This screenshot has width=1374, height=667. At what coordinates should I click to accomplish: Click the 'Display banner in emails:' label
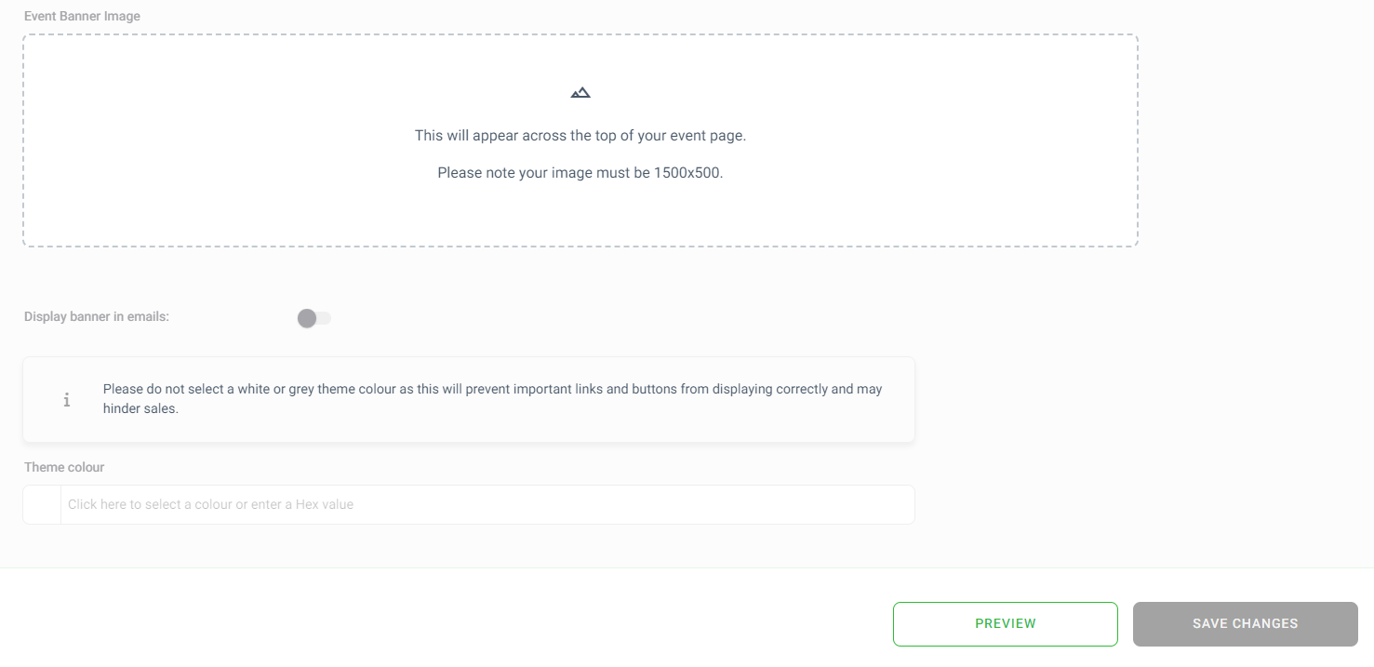click(97, 316)
